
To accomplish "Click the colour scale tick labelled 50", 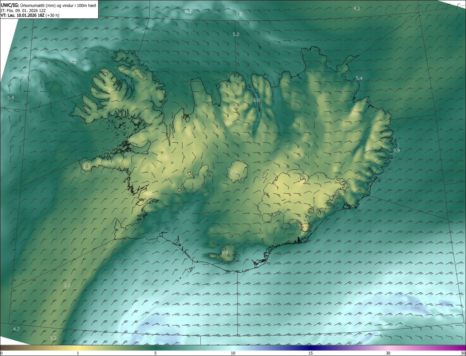I will (463, 353).
